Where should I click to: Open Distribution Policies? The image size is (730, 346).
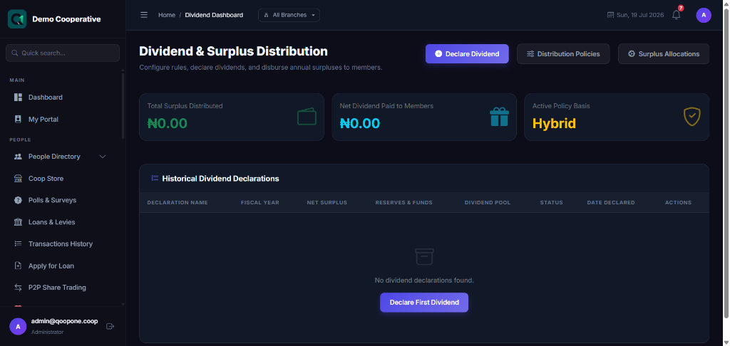[x=563, y=54]
